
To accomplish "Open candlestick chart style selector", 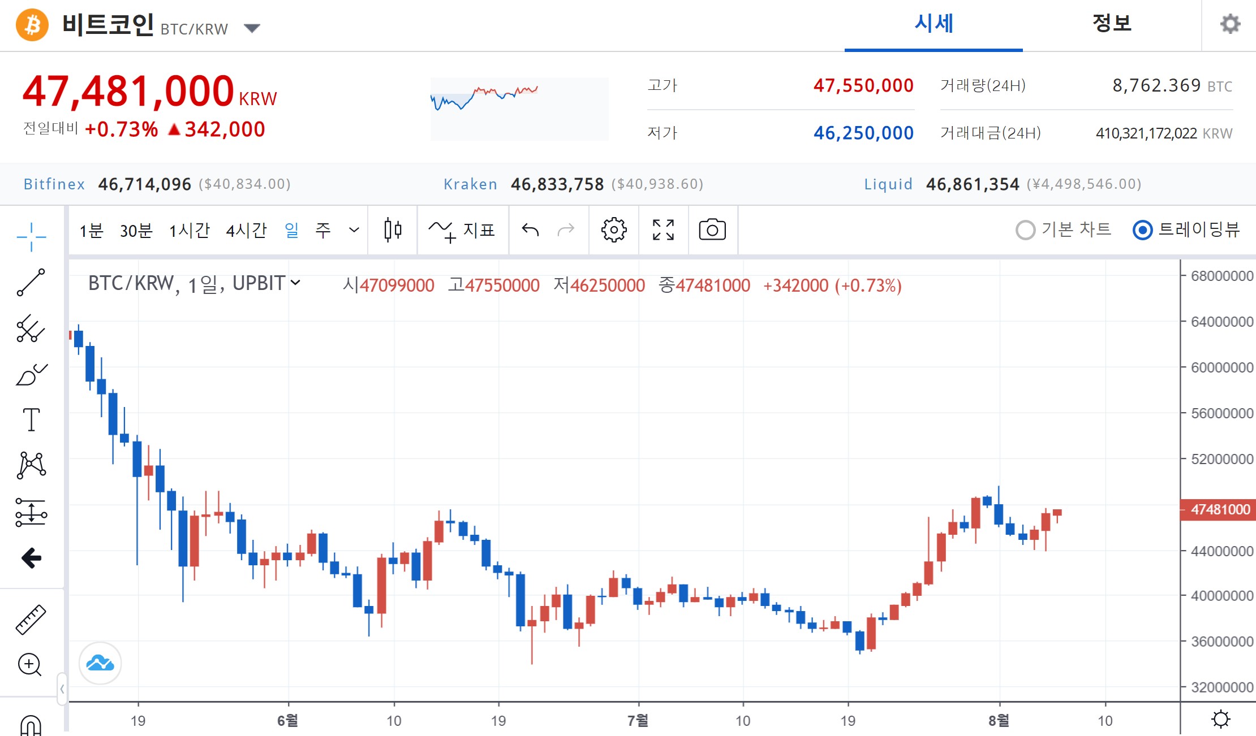I will tap(393, 230).
